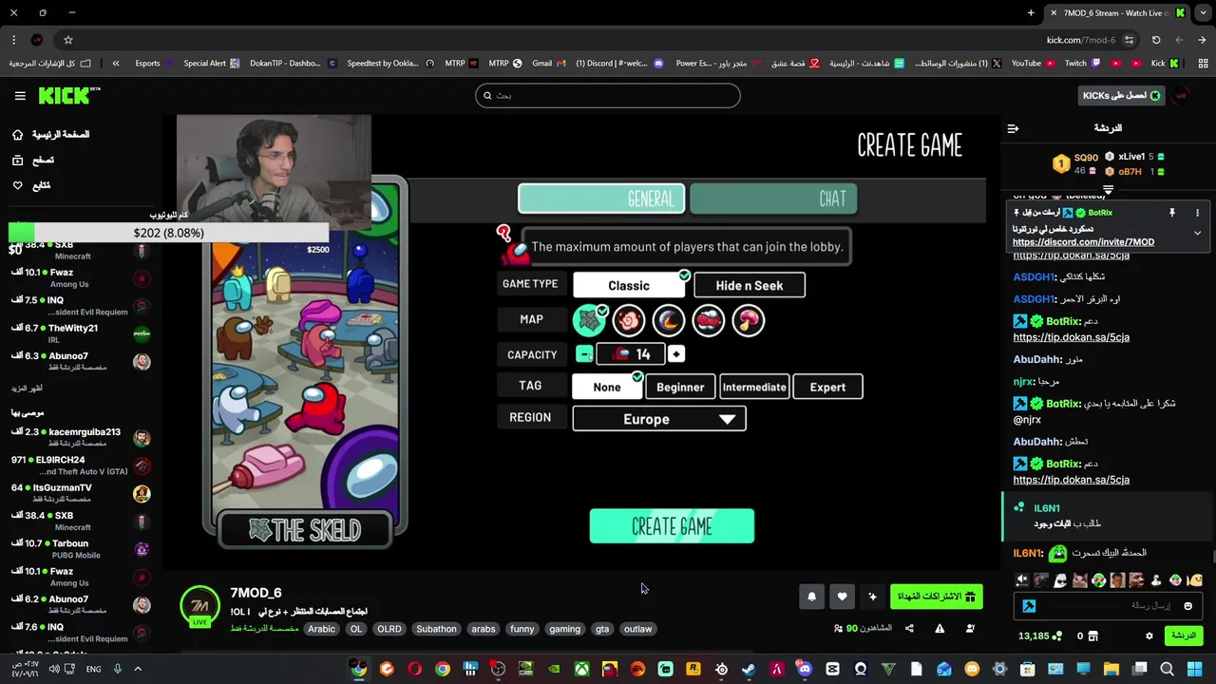Open the tip.dokan.sa/5cja link at bottom
Image resolution: width=1216 pixels, height=684 pixels.
(1071, 481)
